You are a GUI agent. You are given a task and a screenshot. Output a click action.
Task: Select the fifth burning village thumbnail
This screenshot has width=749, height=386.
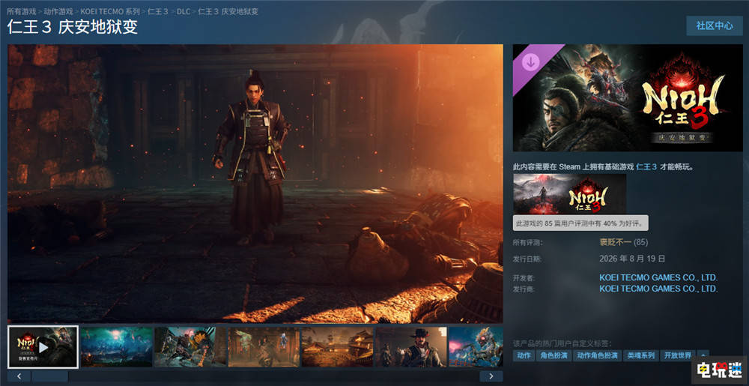(x=337, y=347)
